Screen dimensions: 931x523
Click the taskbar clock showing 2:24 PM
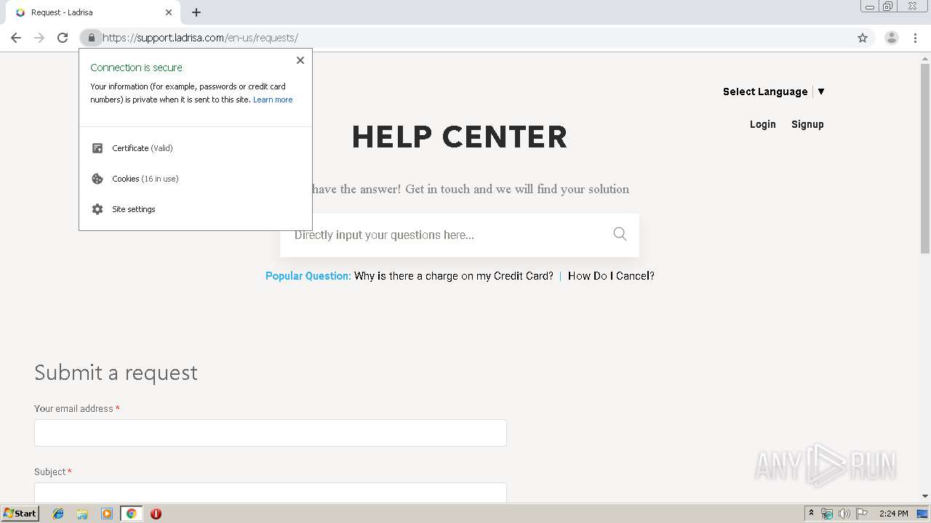point(893,514)
